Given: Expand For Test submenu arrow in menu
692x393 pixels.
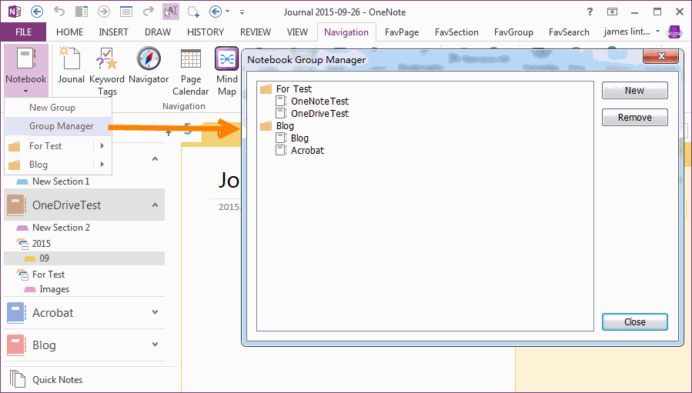Looking at the screenshot, I should pyautogui.click(x=102, y=145).
